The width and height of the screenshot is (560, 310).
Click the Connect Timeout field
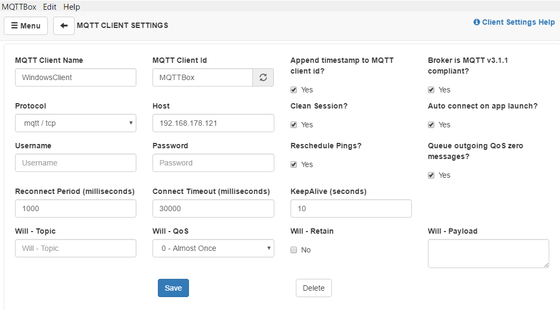213,208
